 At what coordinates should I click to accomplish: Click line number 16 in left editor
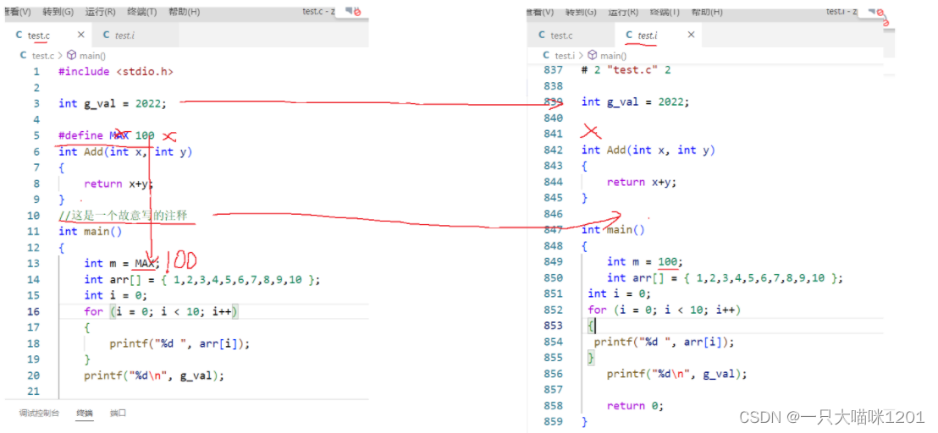[33, 311]
